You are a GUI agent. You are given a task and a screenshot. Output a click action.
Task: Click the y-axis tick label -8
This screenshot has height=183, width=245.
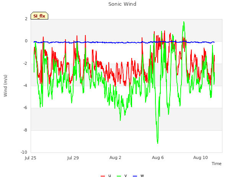[x=26, y=130]
